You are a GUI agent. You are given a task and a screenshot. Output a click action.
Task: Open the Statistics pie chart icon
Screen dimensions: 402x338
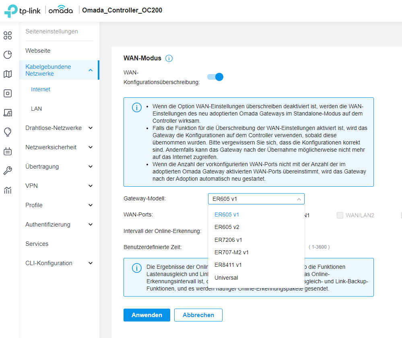coord(8,55)
